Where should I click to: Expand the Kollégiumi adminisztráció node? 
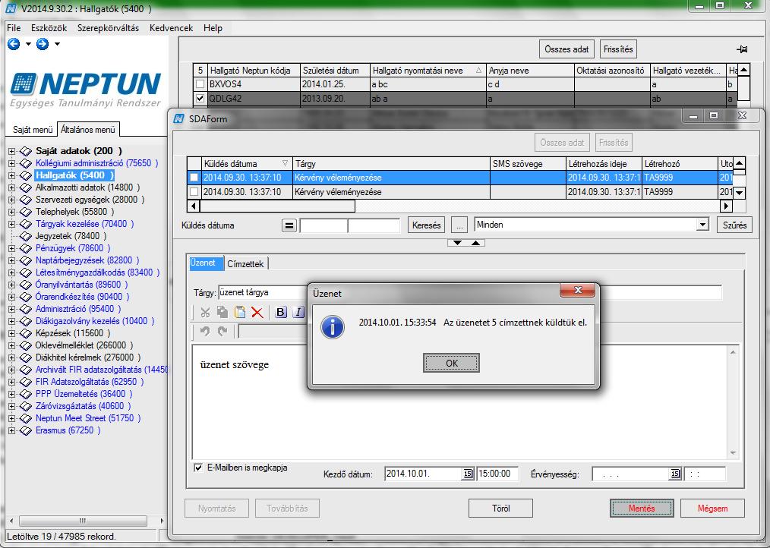[12, 163]
